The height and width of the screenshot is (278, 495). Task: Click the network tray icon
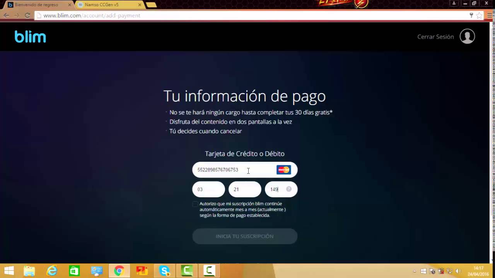point(449,271)
